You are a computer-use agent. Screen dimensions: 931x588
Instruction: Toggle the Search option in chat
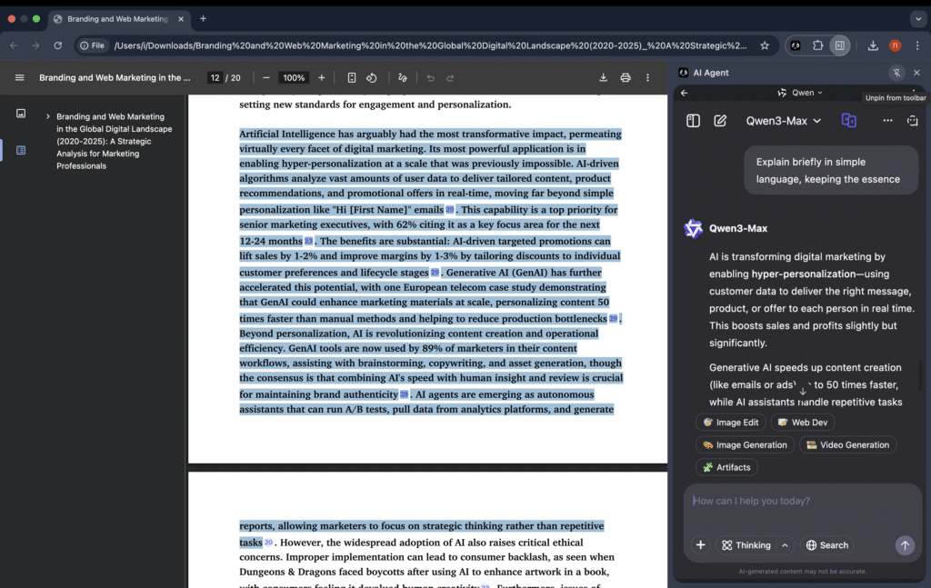click(x=826, y=545)
